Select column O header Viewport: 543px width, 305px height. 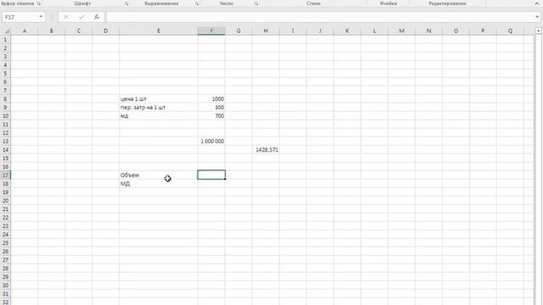coord(456,31)
